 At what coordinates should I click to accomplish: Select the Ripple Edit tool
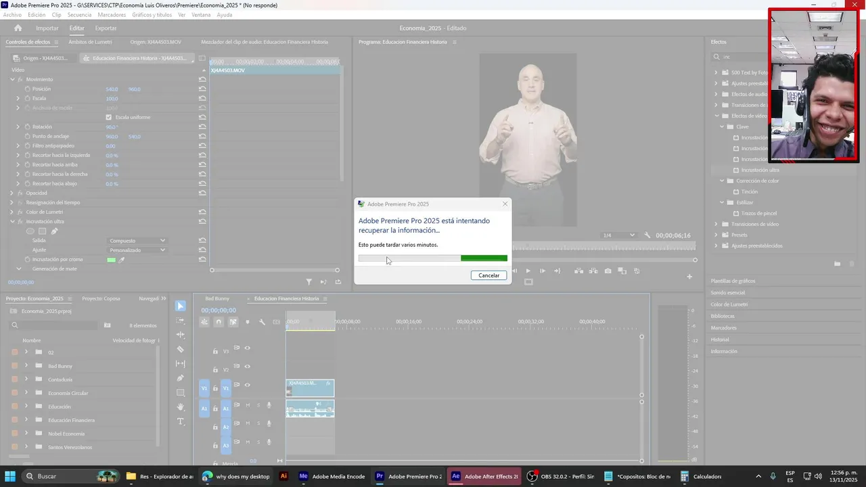(x=180, y=335)
